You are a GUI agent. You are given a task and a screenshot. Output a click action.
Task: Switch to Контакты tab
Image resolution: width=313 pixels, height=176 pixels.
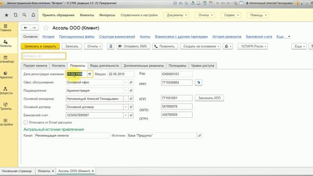[59, 66]
